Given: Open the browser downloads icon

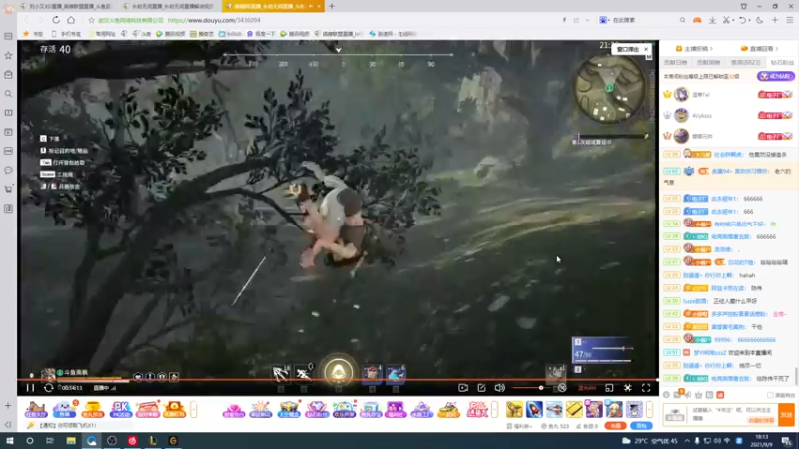Looking at the screenshot, I should 712,20.
